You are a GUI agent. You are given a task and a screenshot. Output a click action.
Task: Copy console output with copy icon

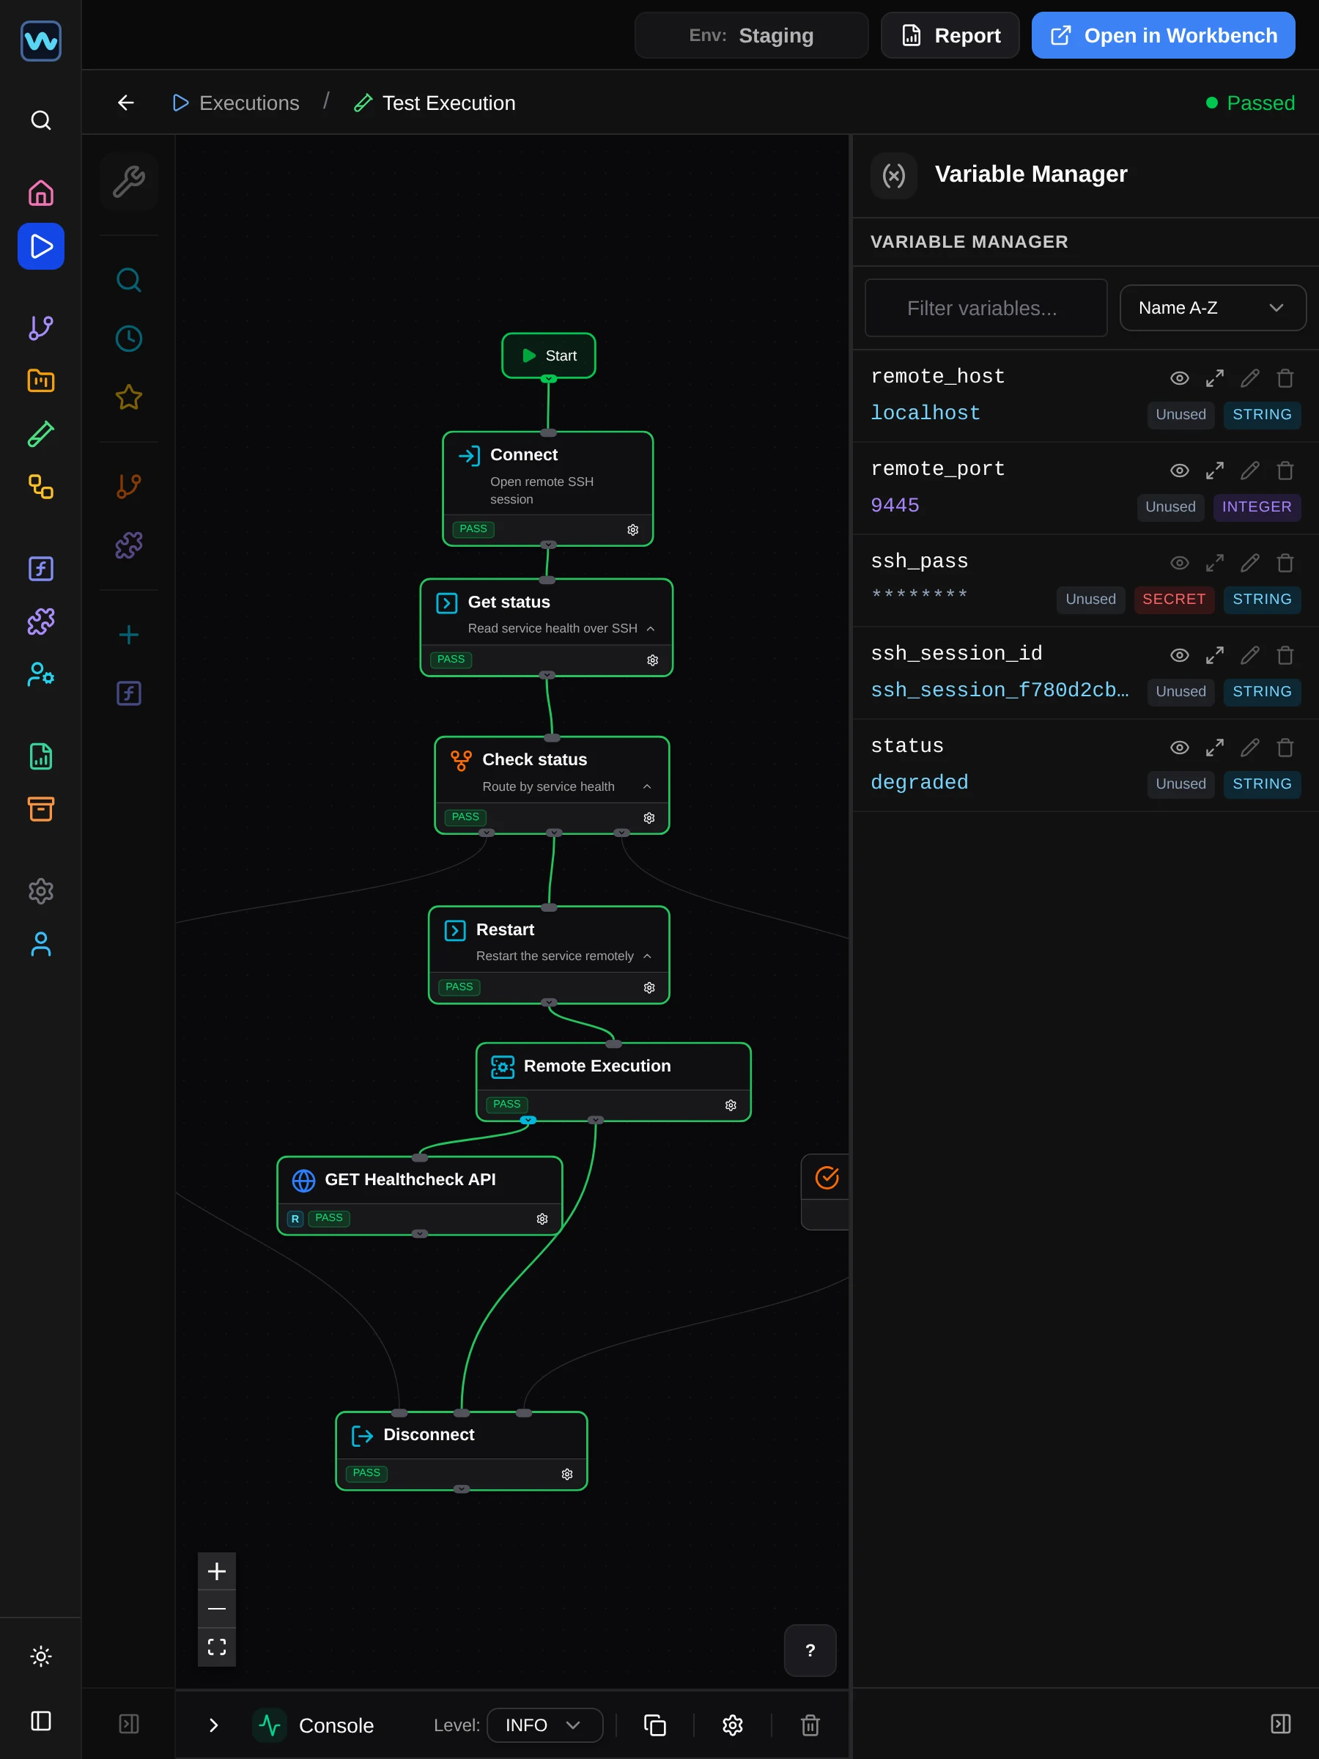(654, 1725)
